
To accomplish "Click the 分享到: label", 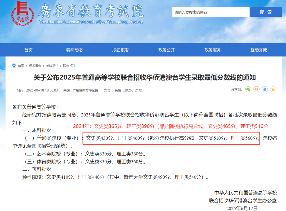I will pos(236,89).
